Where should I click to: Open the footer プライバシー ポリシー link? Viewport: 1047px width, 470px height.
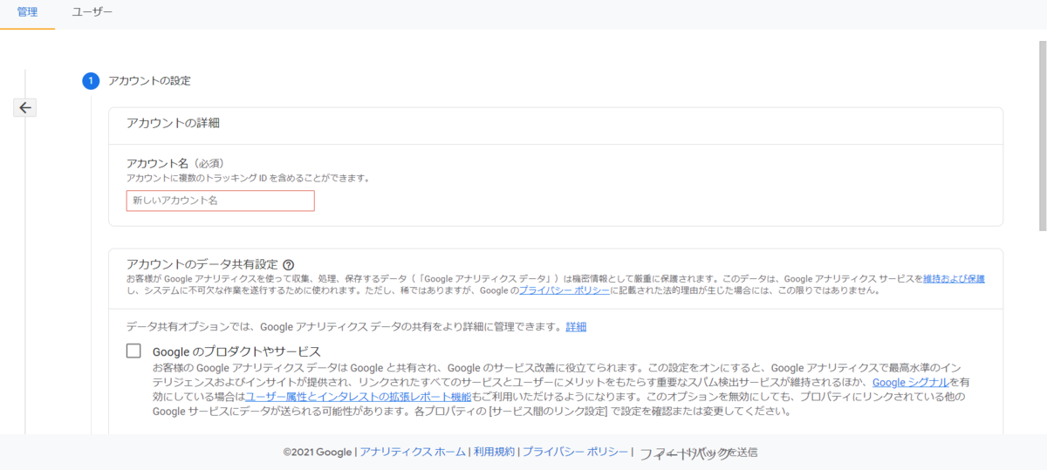[575, 452]
